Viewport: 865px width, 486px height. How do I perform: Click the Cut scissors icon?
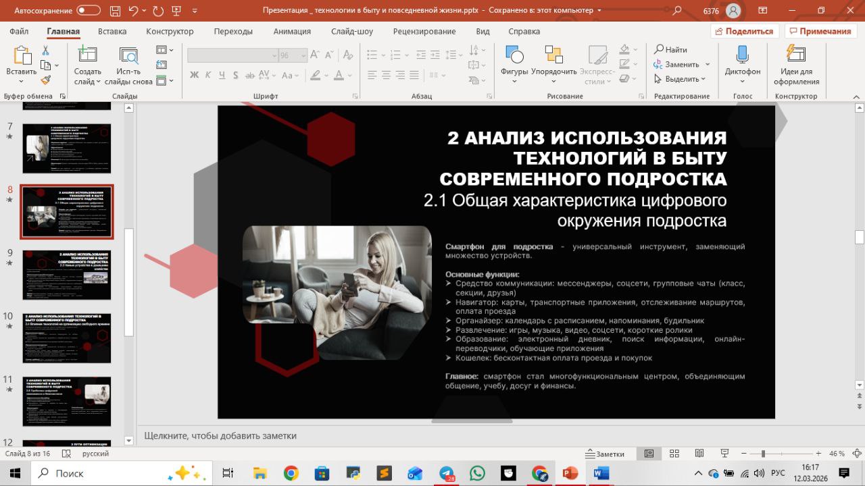(46, 51)
